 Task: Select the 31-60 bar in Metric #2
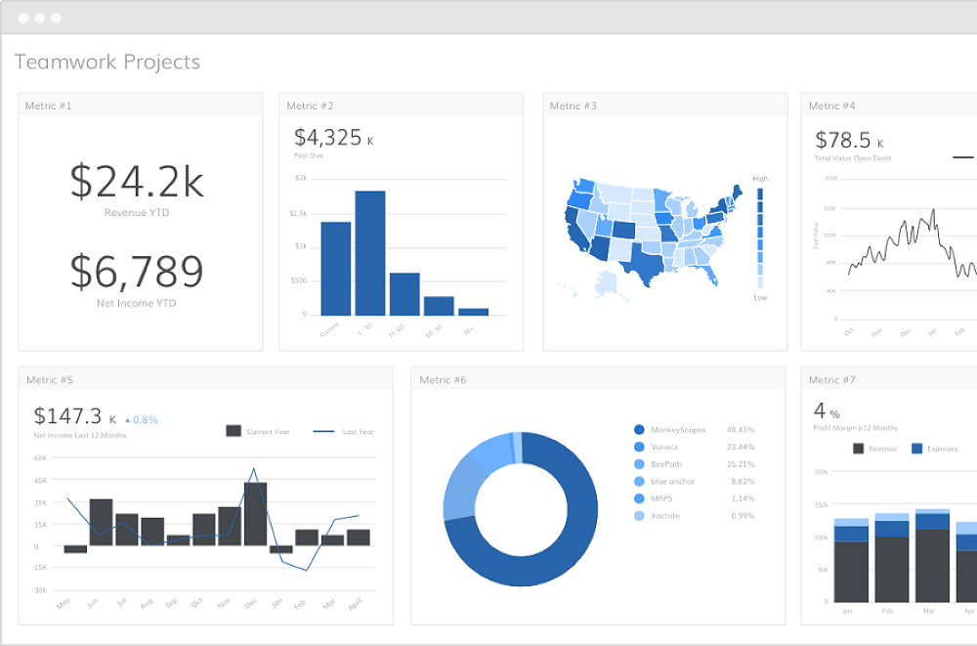[404, 294]
